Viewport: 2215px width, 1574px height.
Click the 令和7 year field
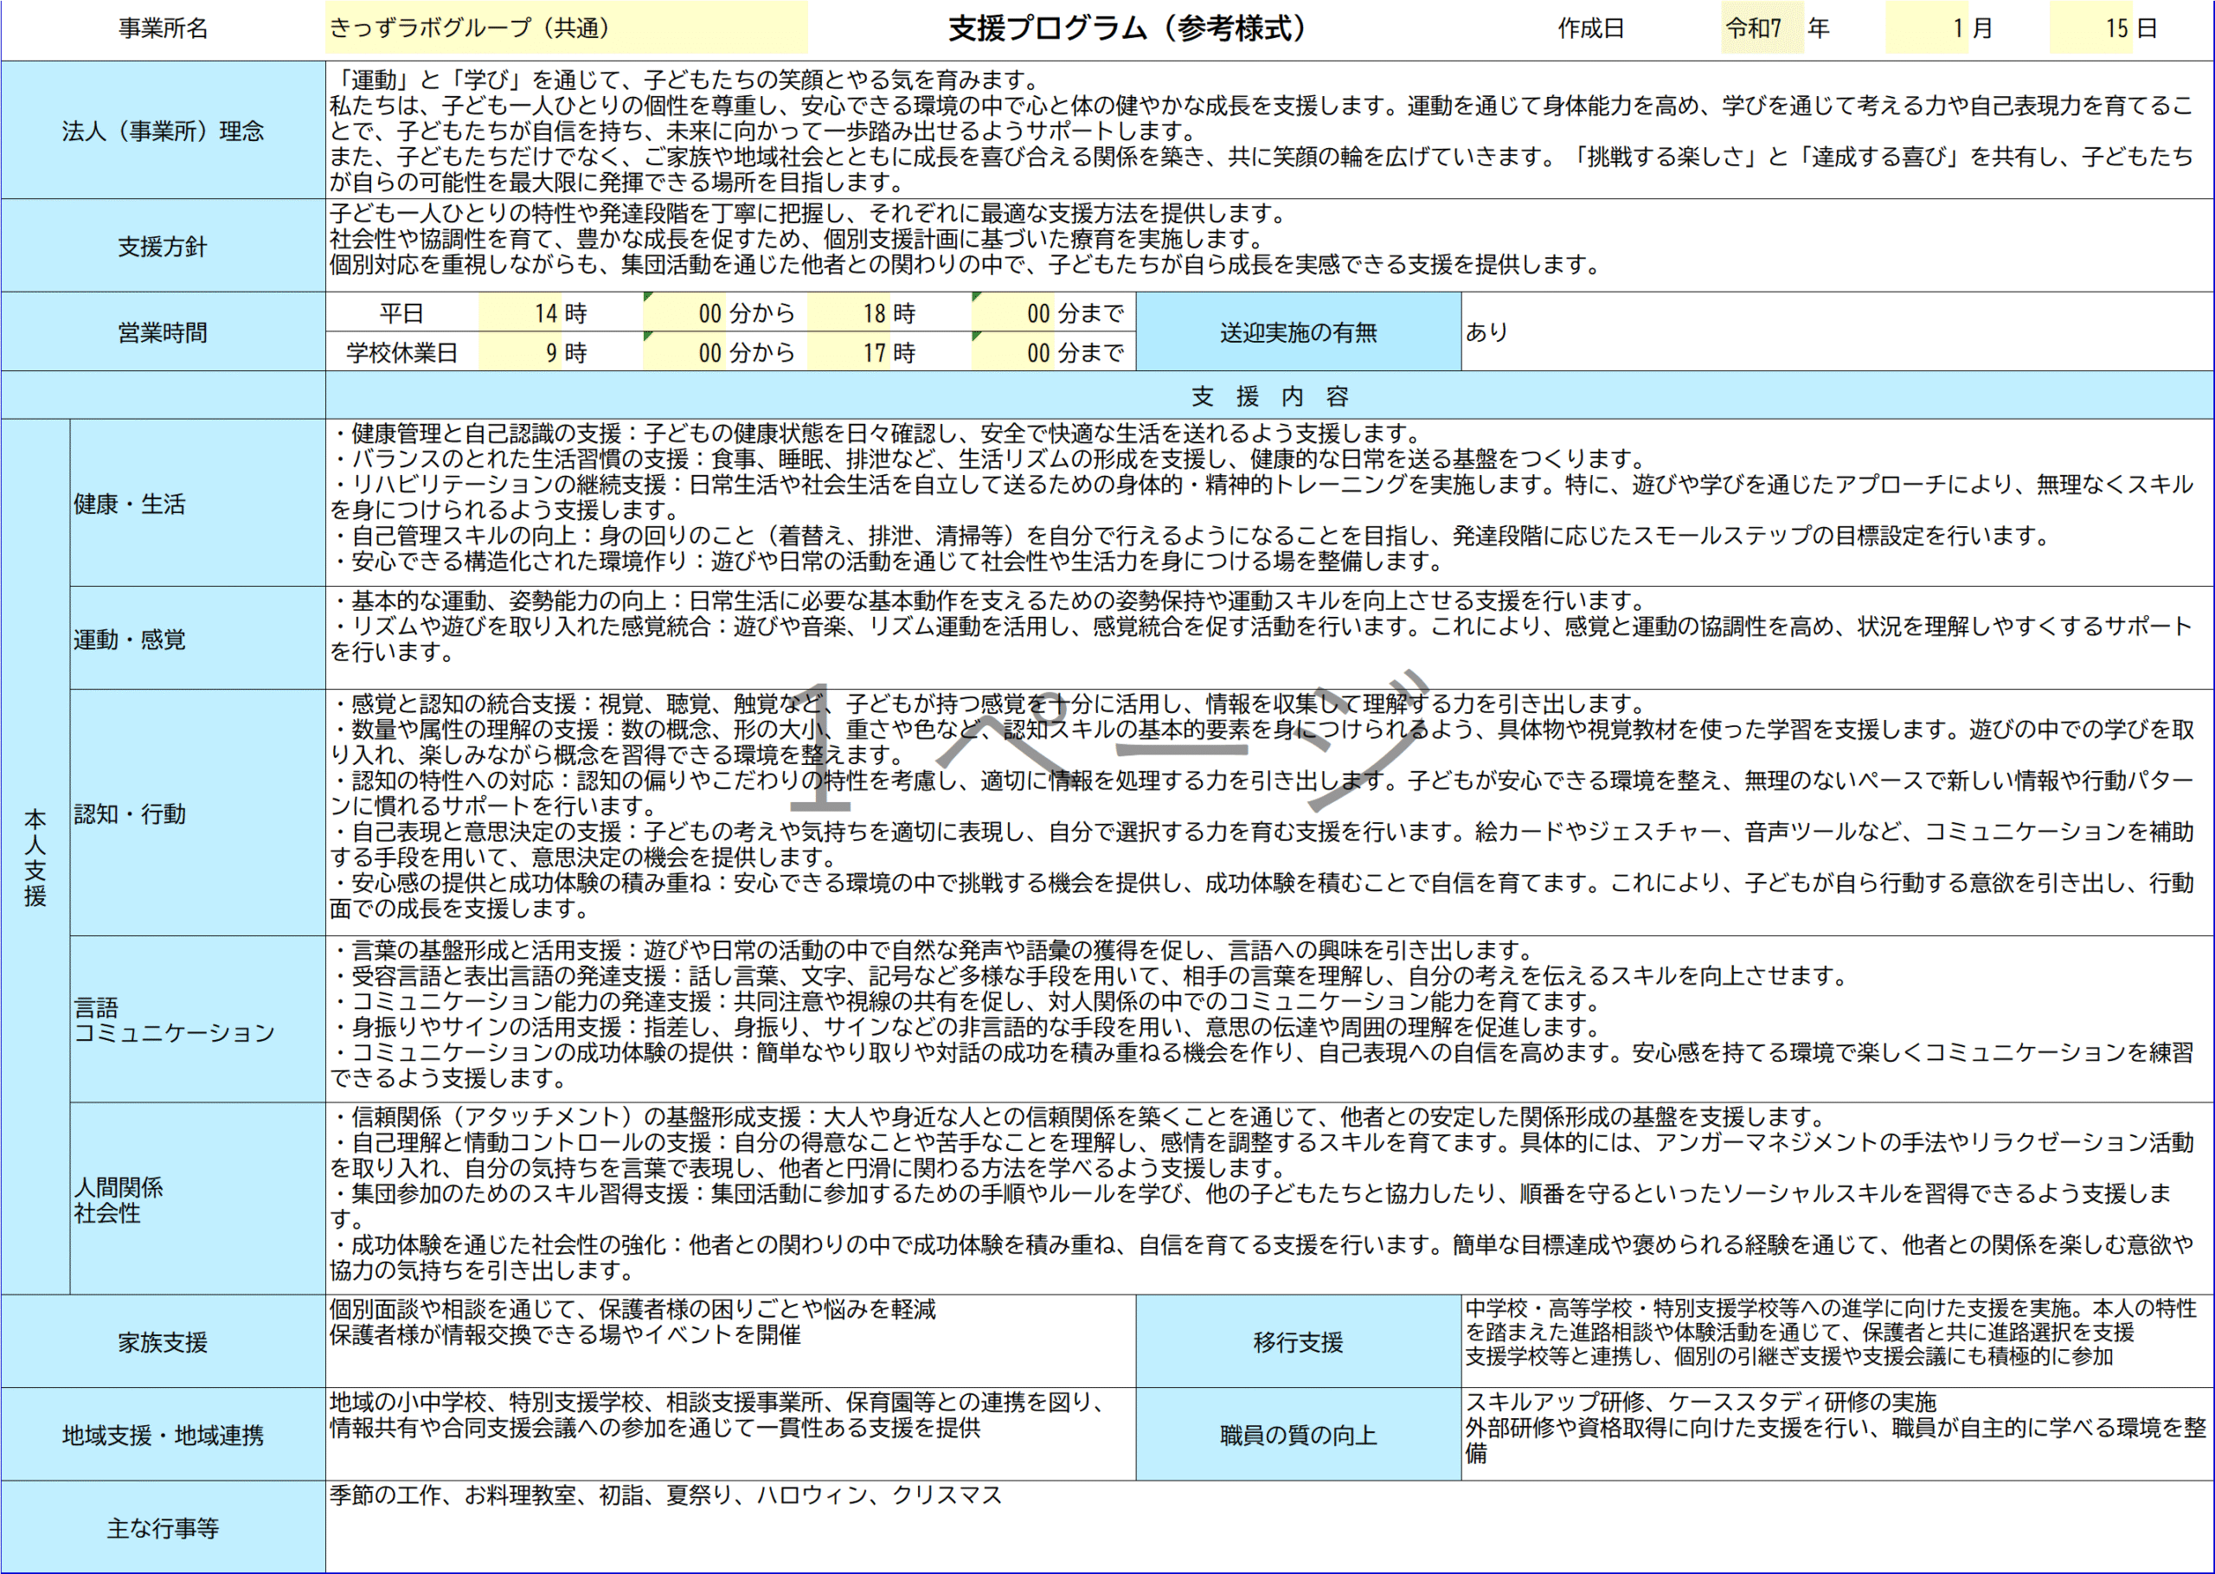tap(1762, 28)
